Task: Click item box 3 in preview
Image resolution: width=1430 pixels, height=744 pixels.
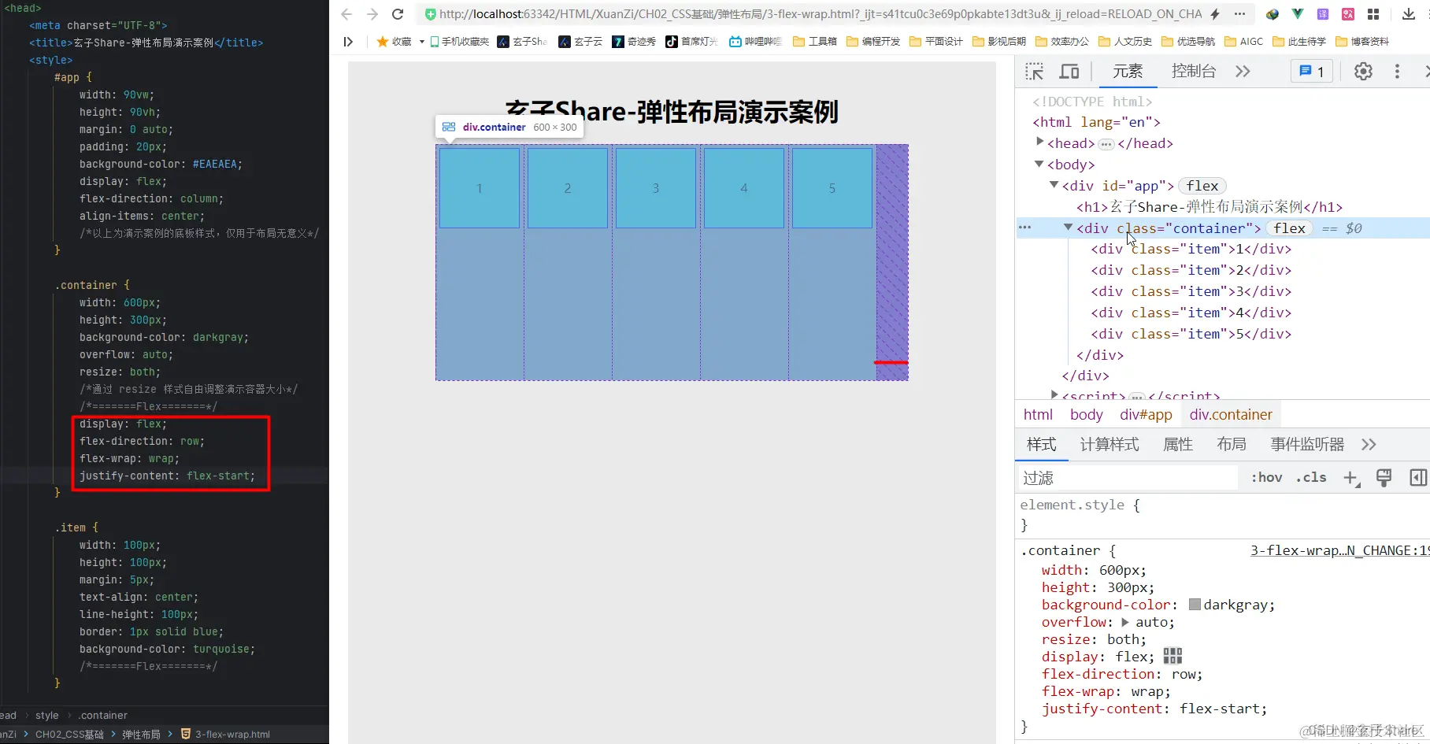Action: pyautogui.click(x=656, y=188)
